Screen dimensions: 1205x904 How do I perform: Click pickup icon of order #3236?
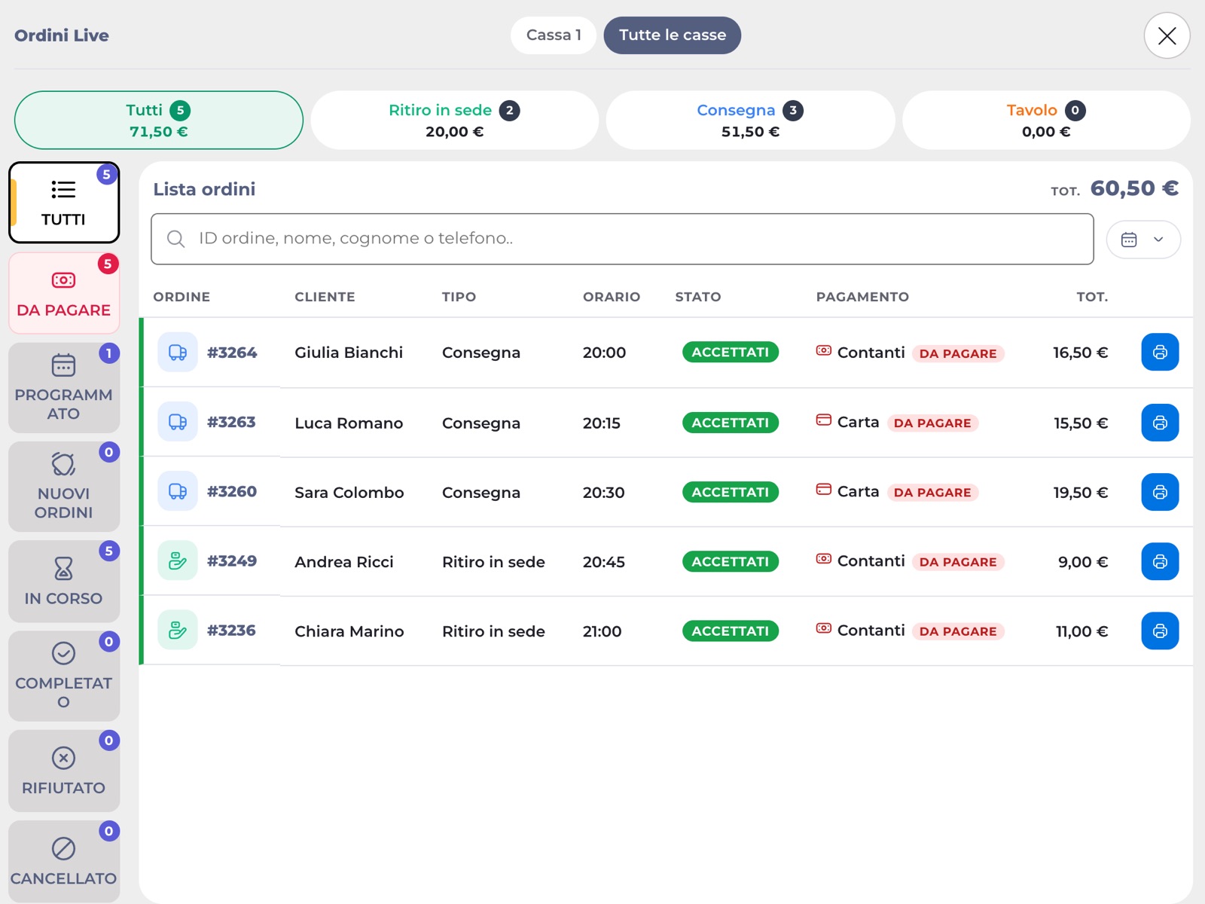click(178, 630)
